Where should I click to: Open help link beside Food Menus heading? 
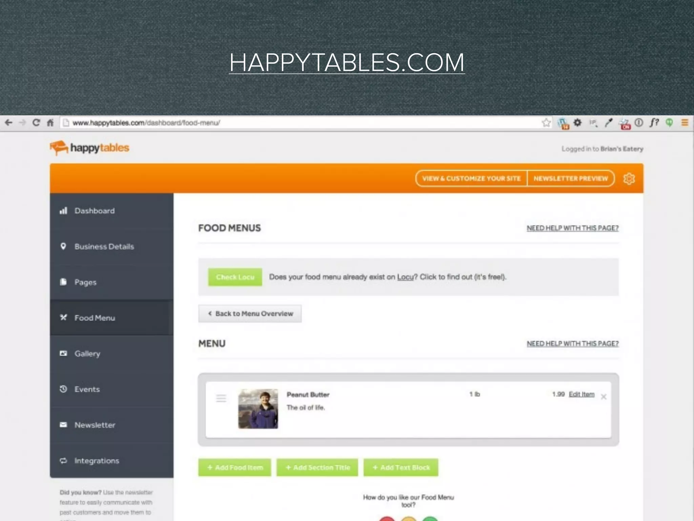[573, 228]
